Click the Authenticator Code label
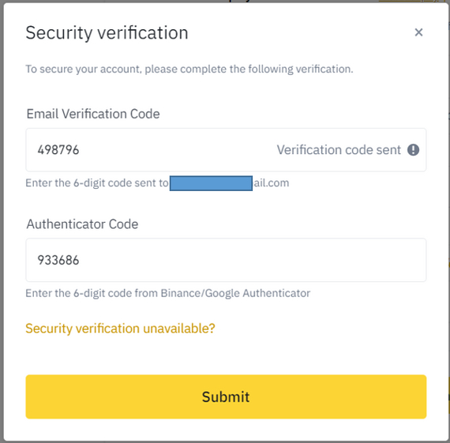This screenshot has height=443, width=450. pyautogui.click(x=82, y=224)
